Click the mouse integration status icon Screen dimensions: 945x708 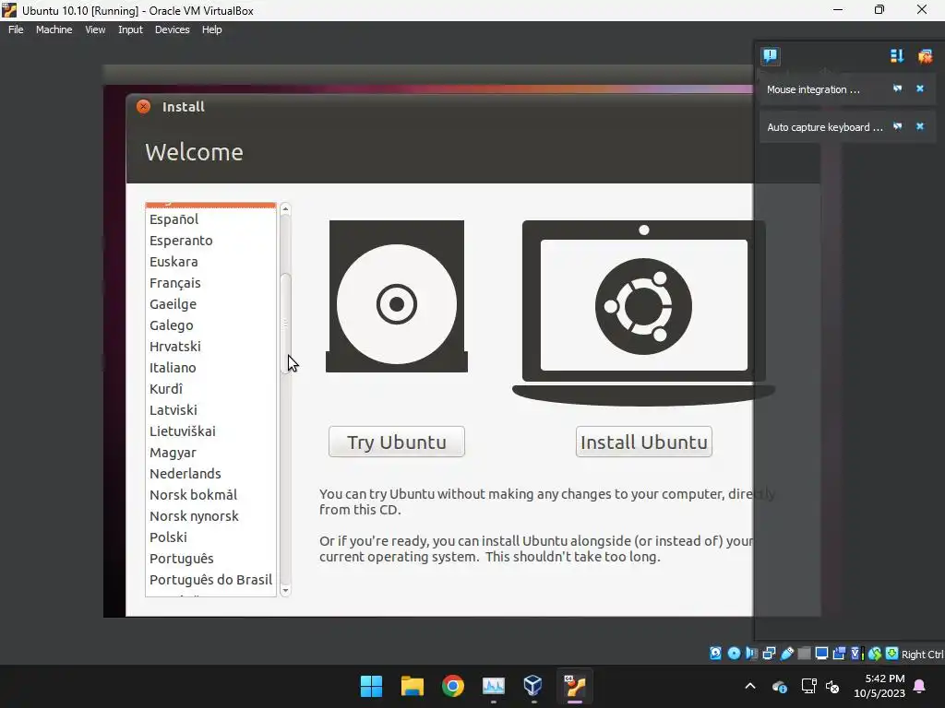pos(875,654)
